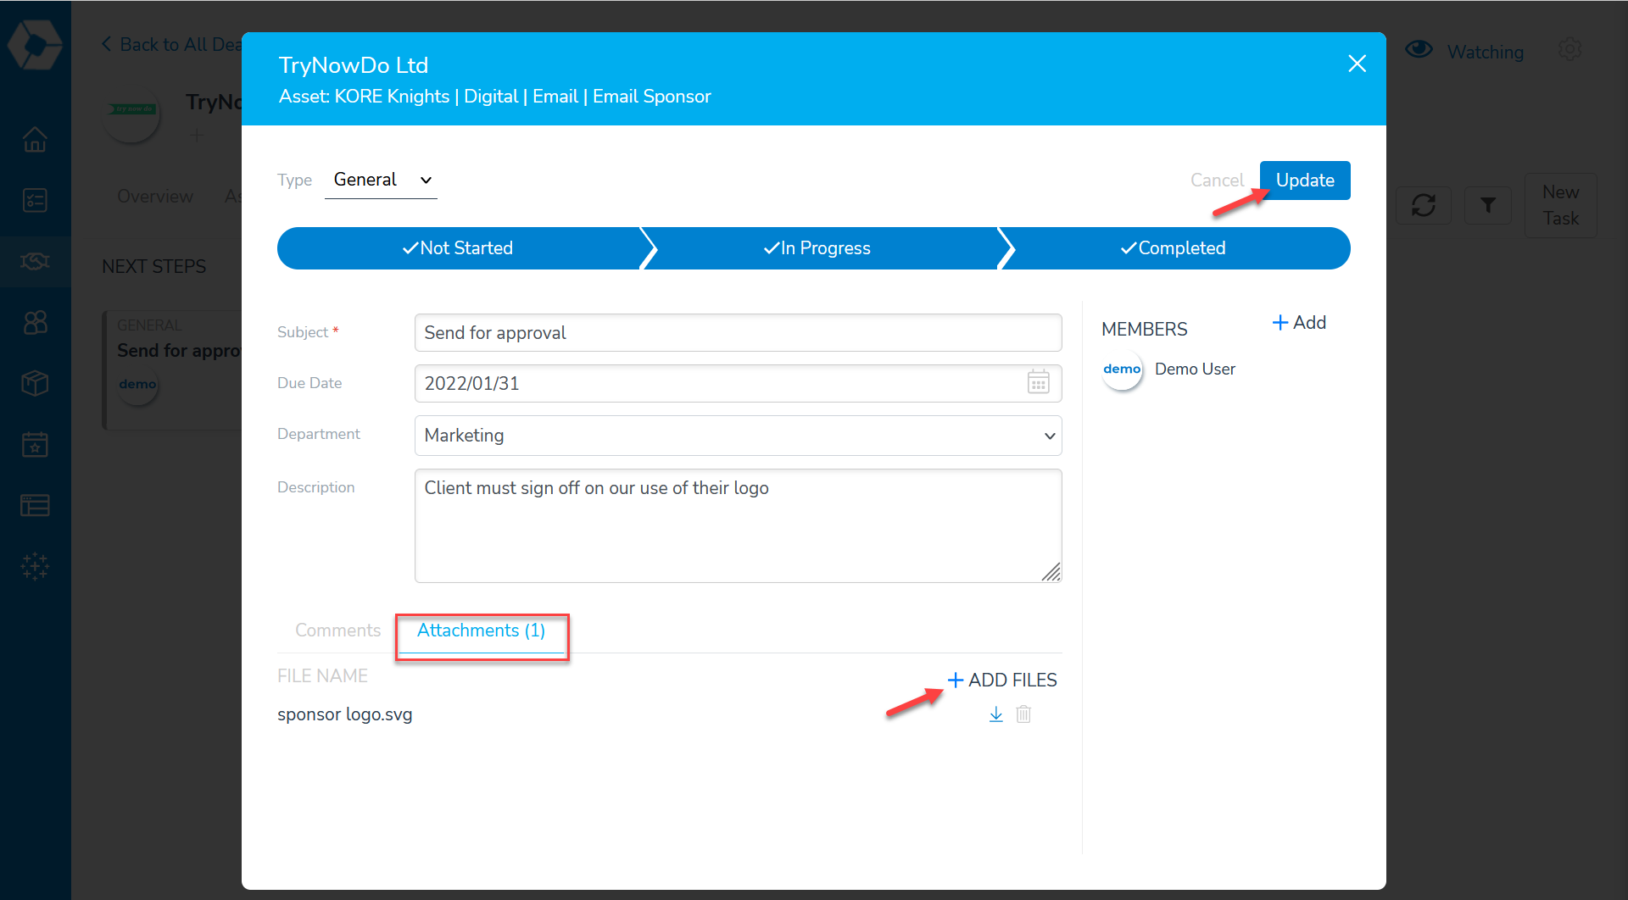Image resolution: width=1628 pixels, height=900 pixels.
Task: Go Back to All Deals link
Action: 172,44
